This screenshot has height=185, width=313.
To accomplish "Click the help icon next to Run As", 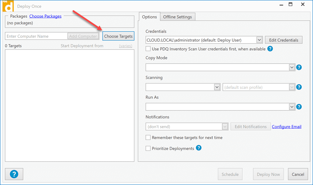I will 299,107.
